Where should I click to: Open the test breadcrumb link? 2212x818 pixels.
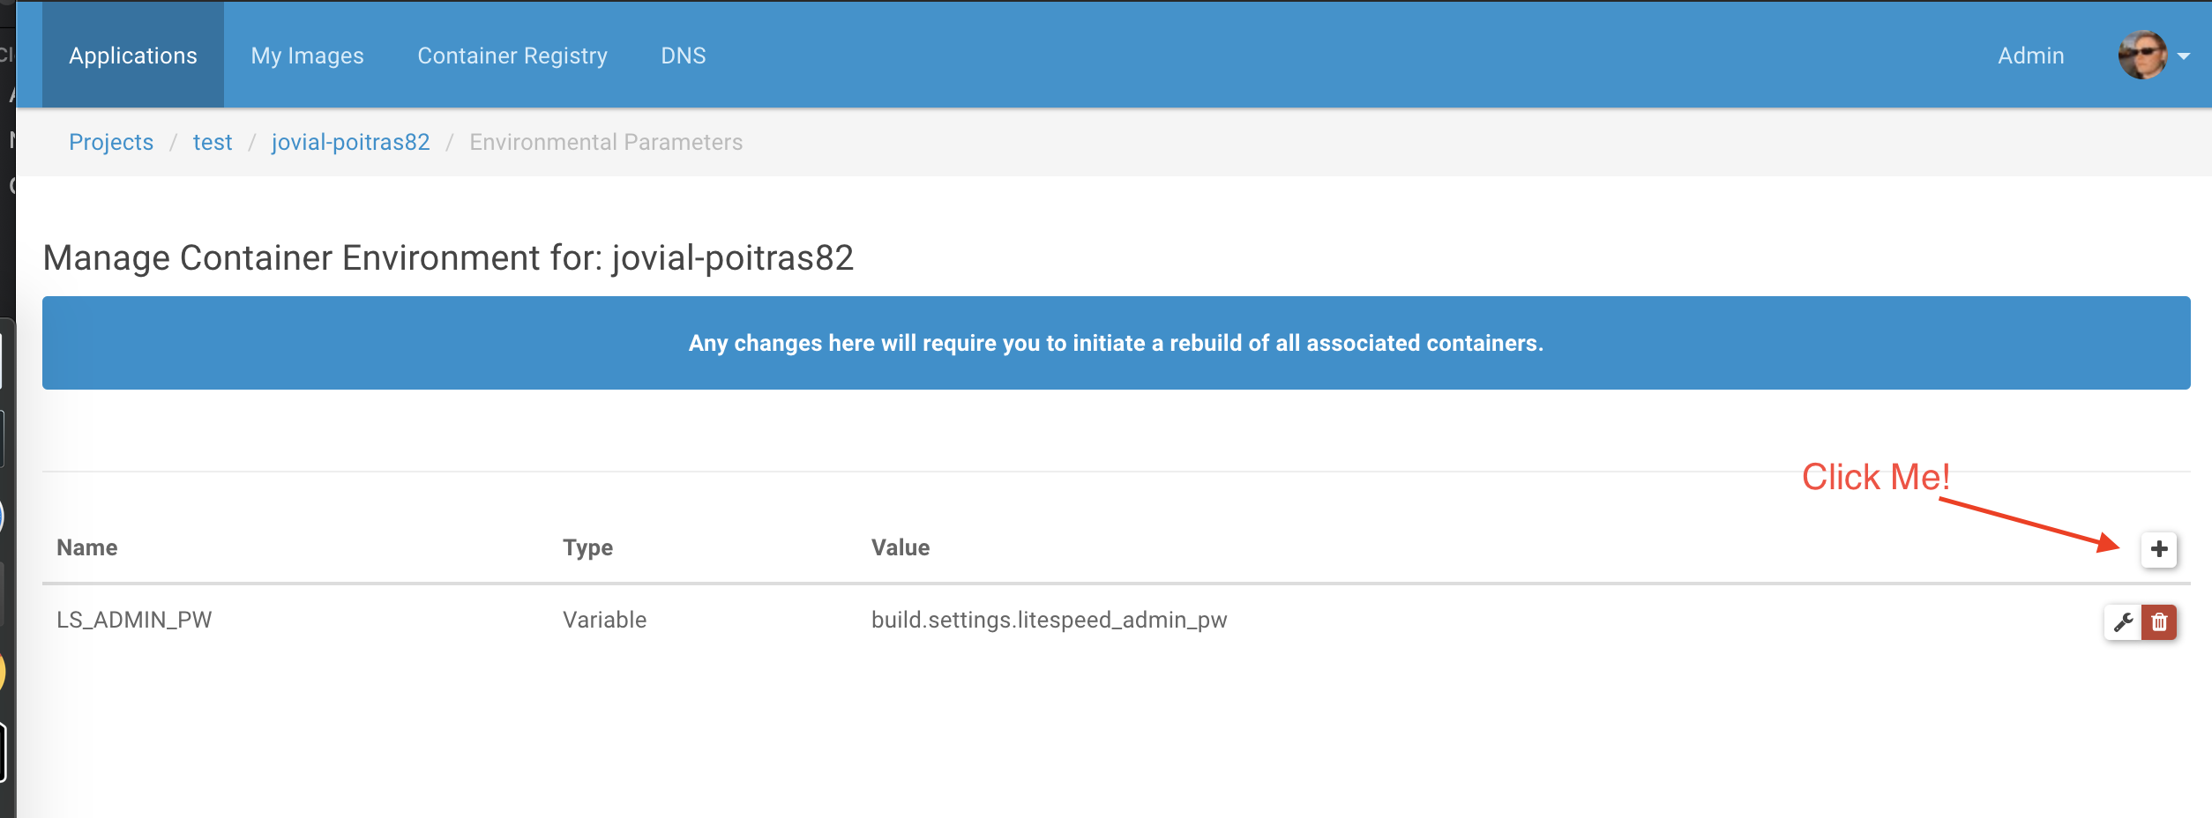point(213,142)
